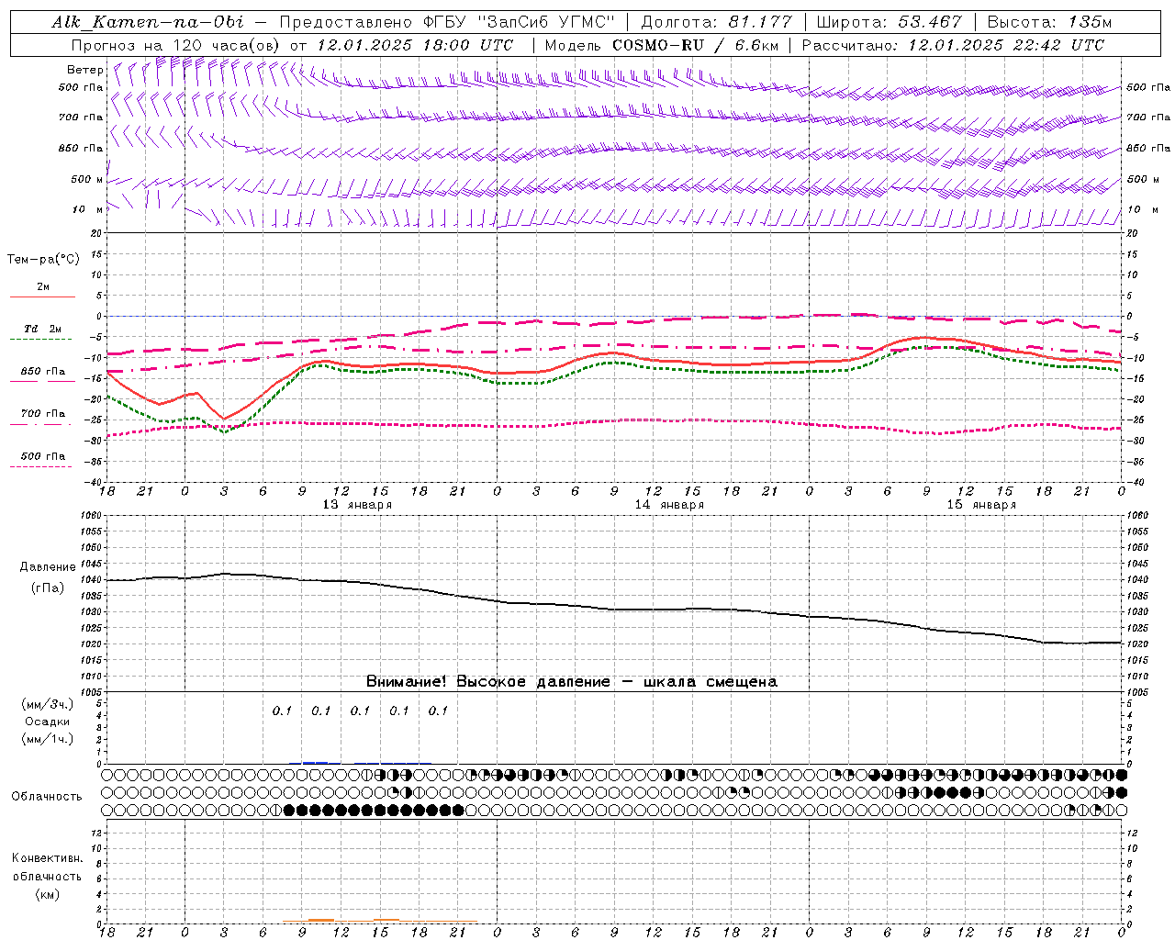This screenshot has height=940, width=1175.
Task: Click the Ветер wind panel label
Action: pos(85,70)
